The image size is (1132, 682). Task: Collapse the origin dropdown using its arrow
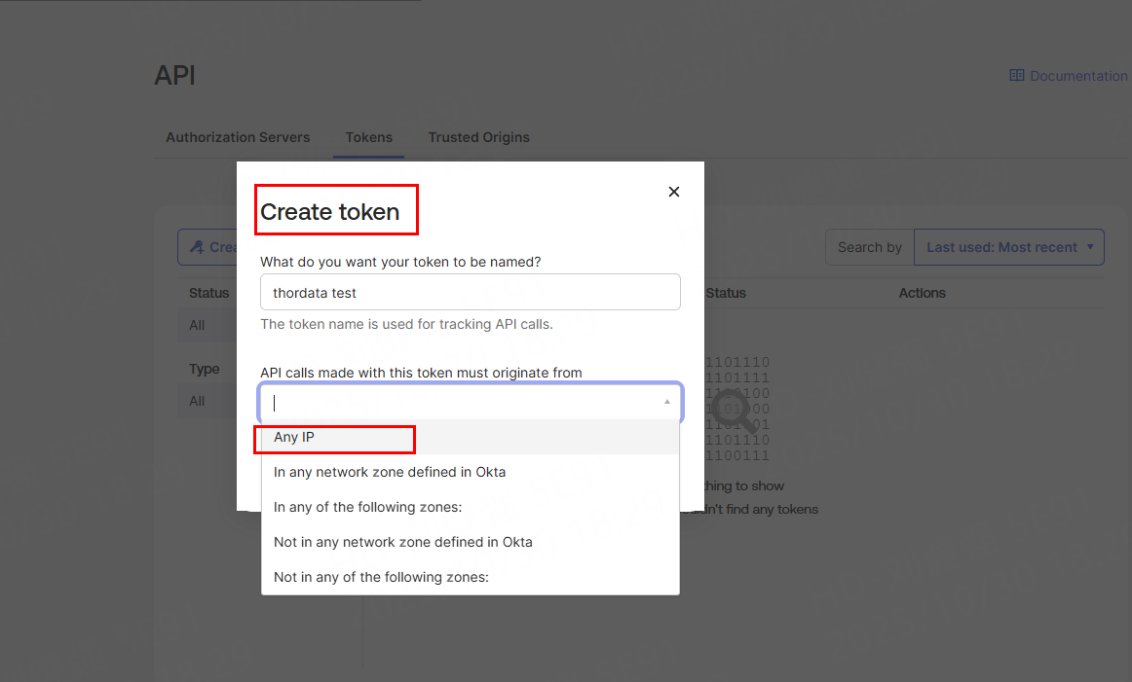coord(667,402)
